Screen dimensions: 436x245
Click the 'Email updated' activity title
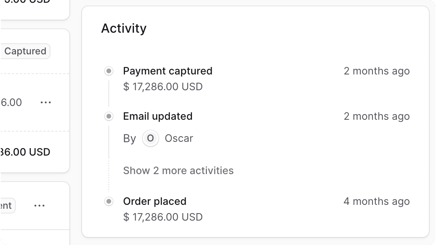click(x=158, y=116)
